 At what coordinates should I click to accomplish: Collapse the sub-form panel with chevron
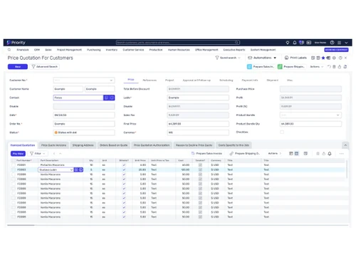click(345, 145)
